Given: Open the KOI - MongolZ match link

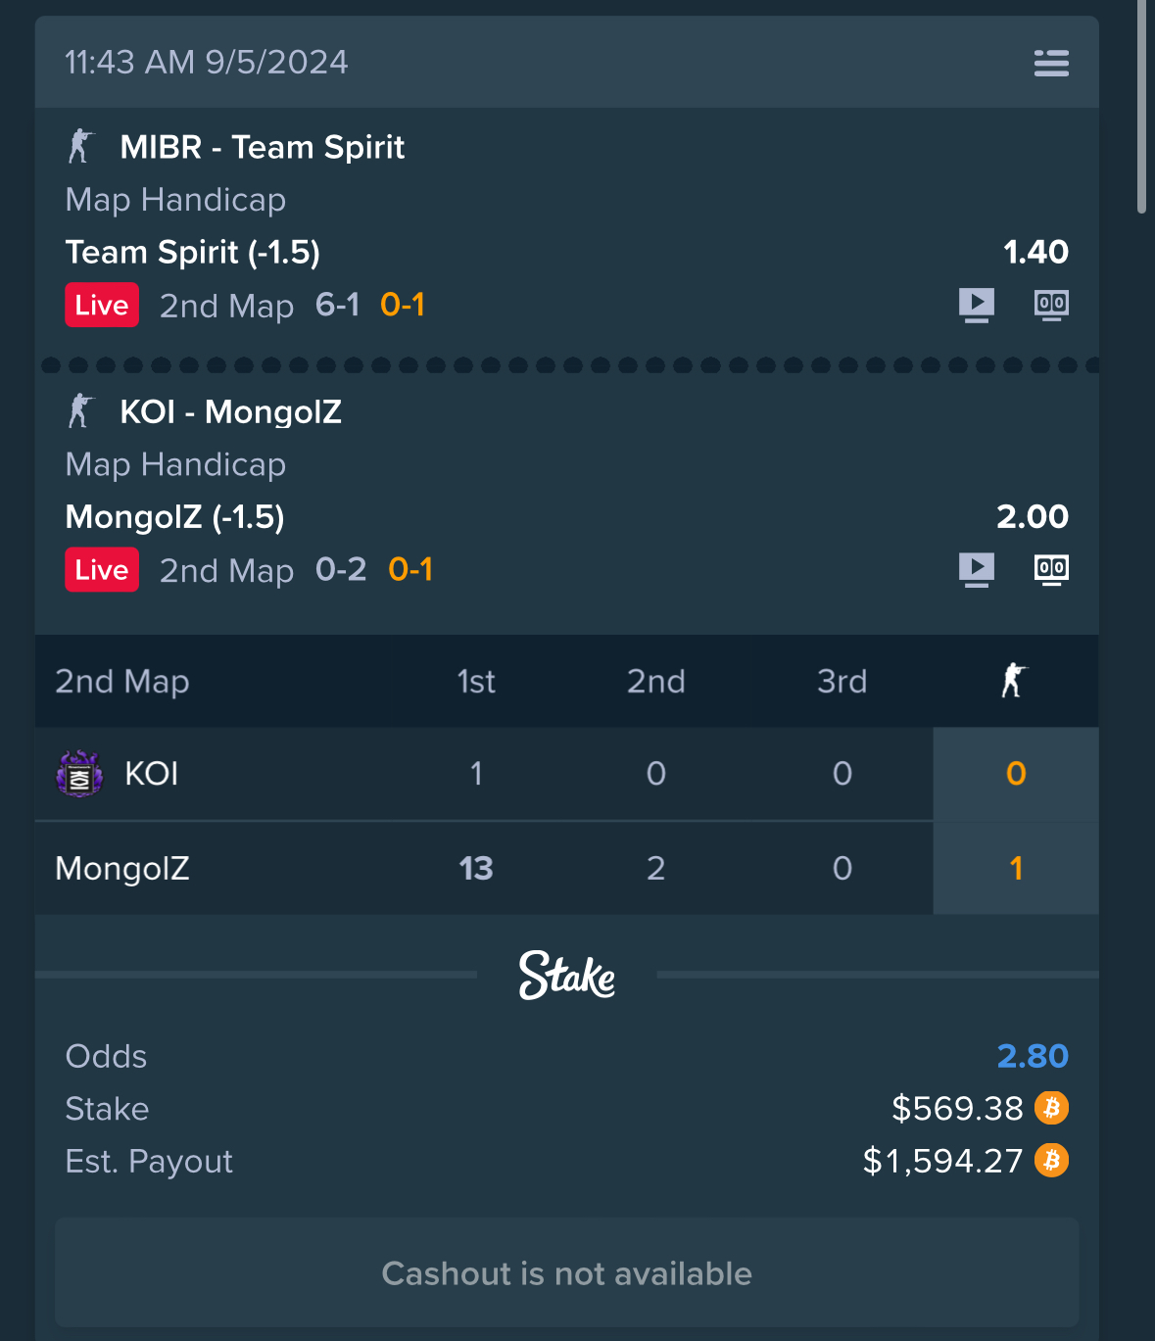Looking at the screenshot, I should [230, 411].
